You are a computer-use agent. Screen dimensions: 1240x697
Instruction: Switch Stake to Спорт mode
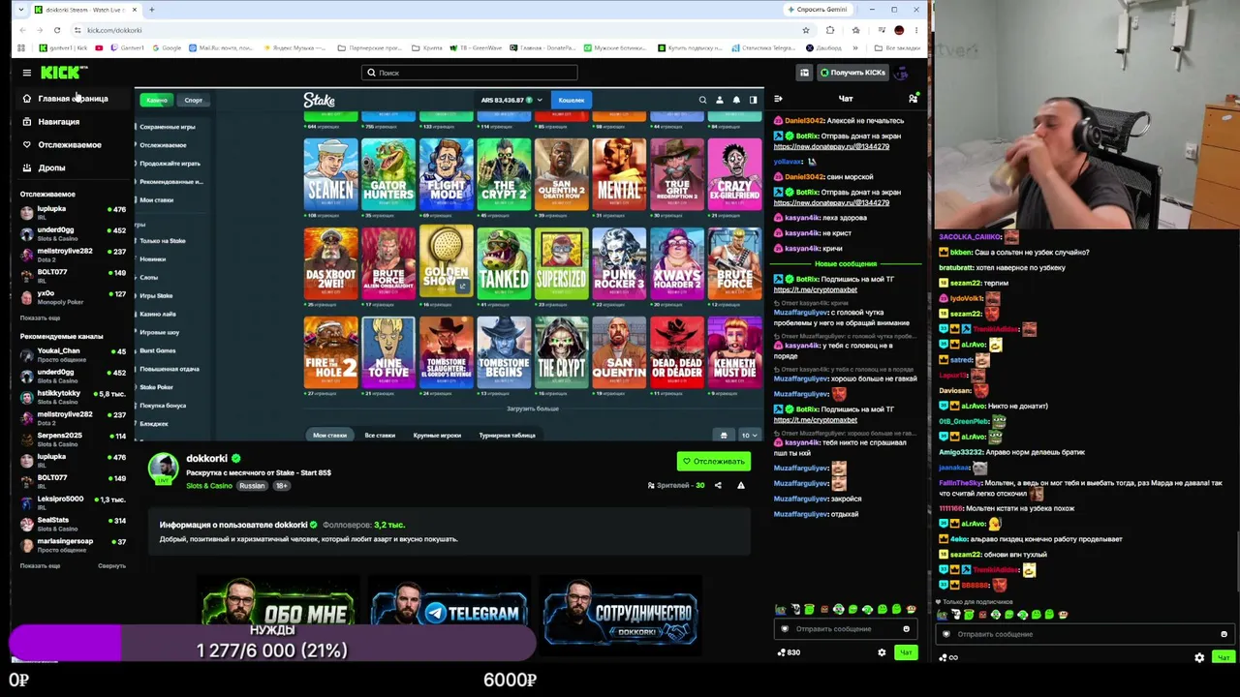click(x=194, y=100)
